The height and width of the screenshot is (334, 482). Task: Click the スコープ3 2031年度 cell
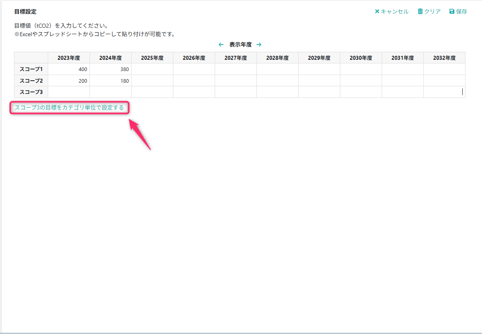tap(403, 92)
